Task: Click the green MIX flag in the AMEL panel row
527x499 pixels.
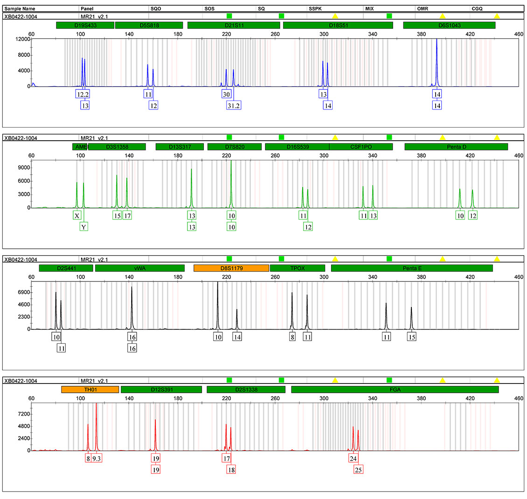Action: pos(389,137)
